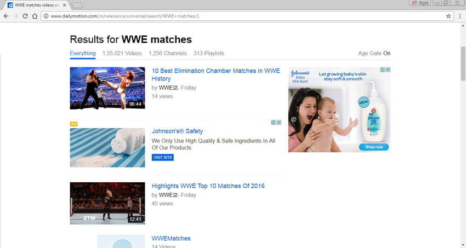Click the scrollbar up arrow
466x248 pixels.
[x=463, y=26]
